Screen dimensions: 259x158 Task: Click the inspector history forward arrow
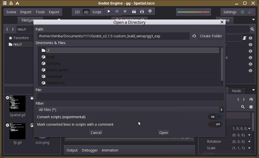[244, 99]
